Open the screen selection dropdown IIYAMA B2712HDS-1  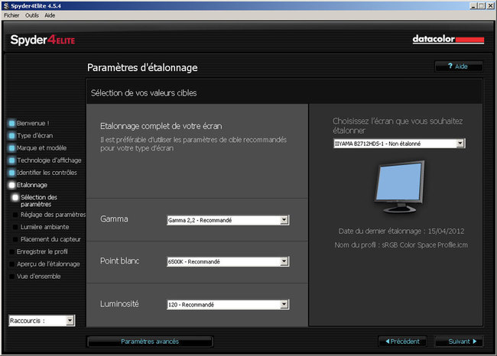(x=399, y=144)
